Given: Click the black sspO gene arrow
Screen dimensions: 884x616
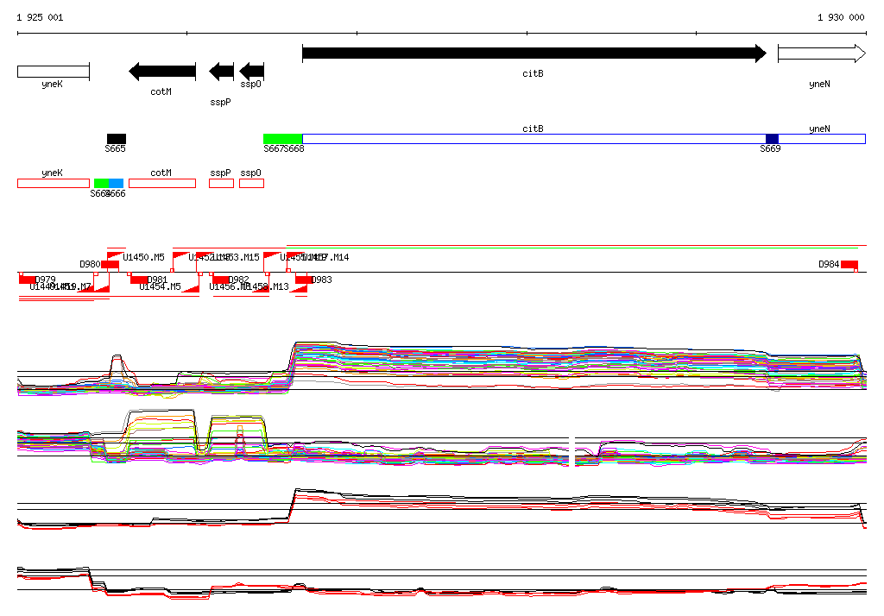Looking at the screenshot, I should [251, 72].
